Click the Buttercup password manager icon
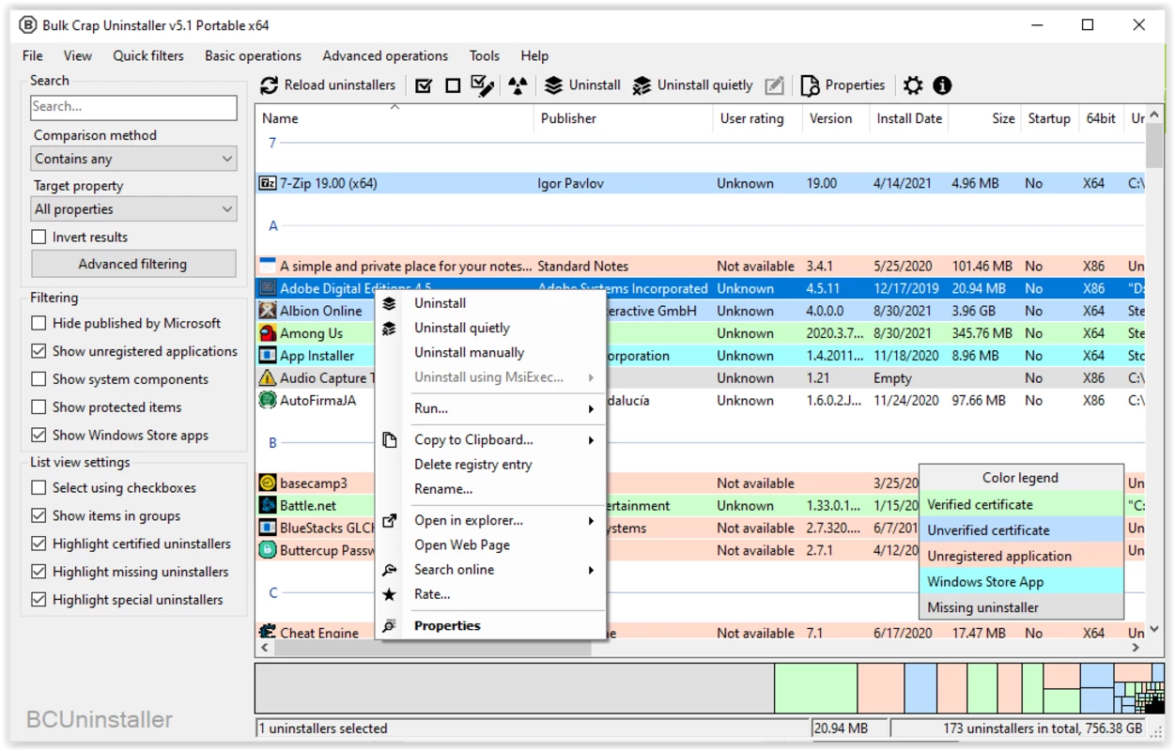Viewport: 1175px width, 751px height. coord(268,551)
